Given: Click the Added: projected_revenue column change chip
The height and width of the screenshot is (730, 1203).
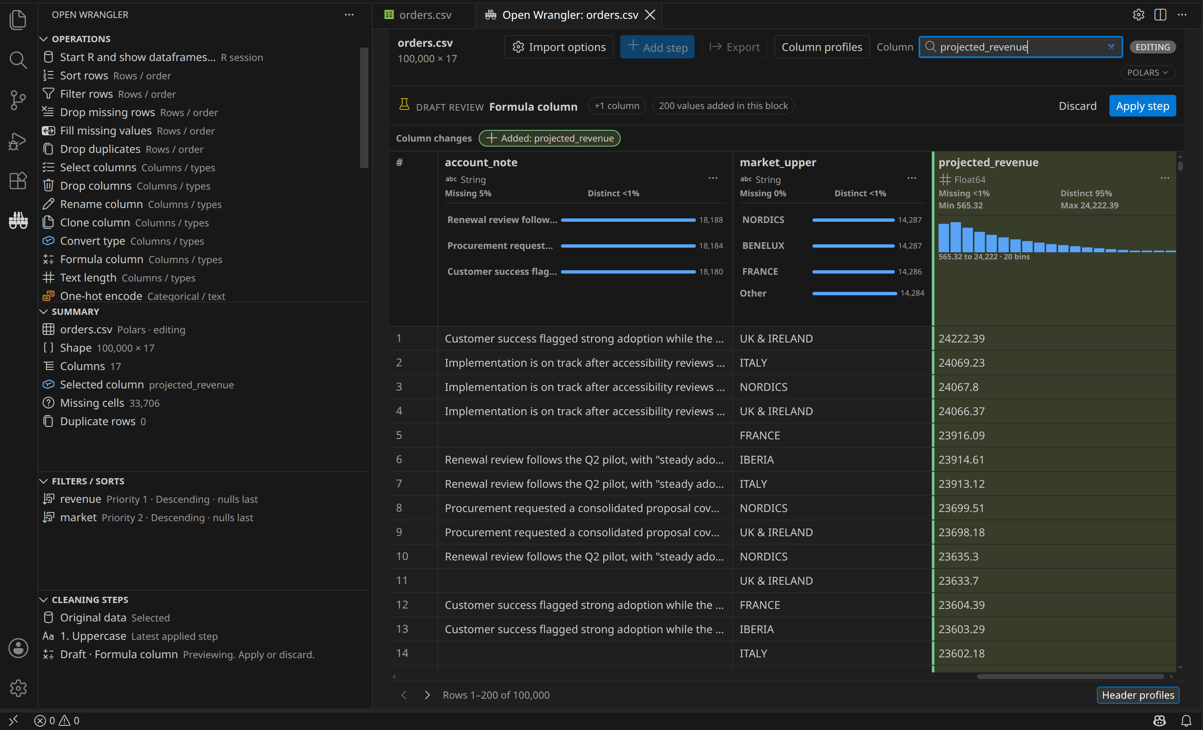Looking at the screenshot, I should [549, 138].
